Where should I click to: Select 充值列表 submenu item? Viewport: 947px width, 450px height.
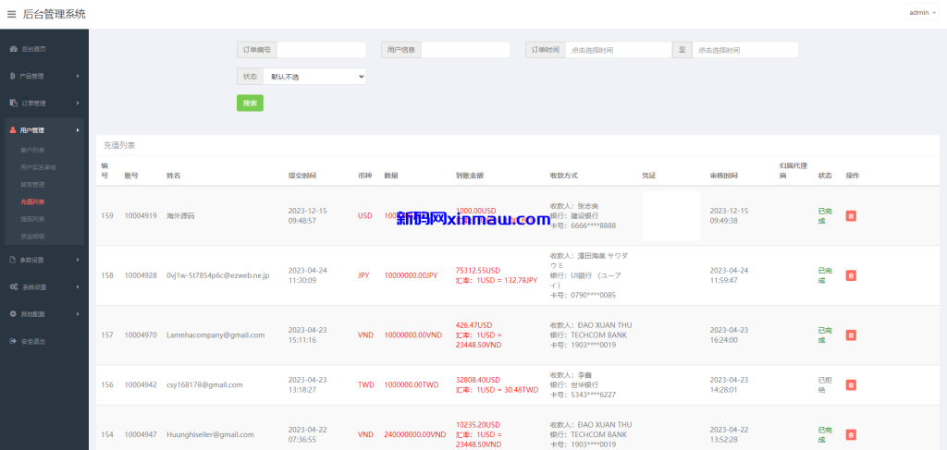click(x=32, y=202)
